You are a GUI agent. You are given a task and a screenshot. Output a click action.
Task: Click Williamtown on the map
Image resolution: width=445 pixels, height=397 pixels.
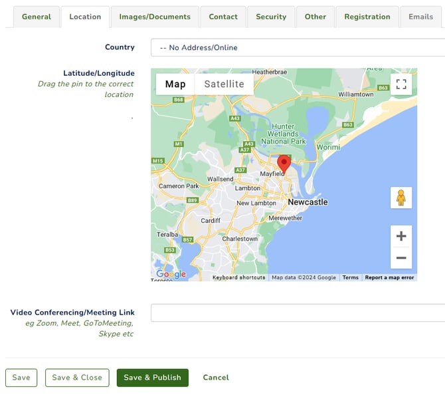pos(356,94)
